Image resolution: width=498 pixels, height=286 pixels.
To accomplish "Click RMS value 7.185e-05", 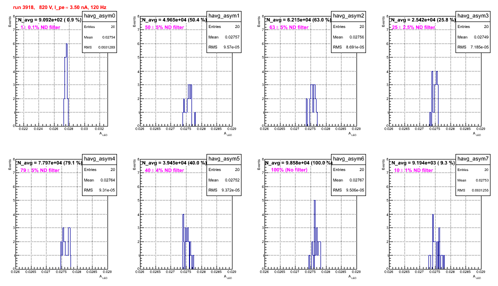I will pos(479,47).
